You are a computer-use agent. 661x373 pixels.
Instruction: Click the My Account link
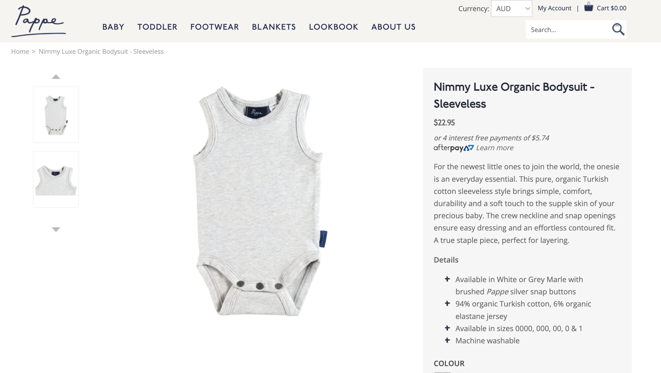pyautogui.click(x=554, y=8)
